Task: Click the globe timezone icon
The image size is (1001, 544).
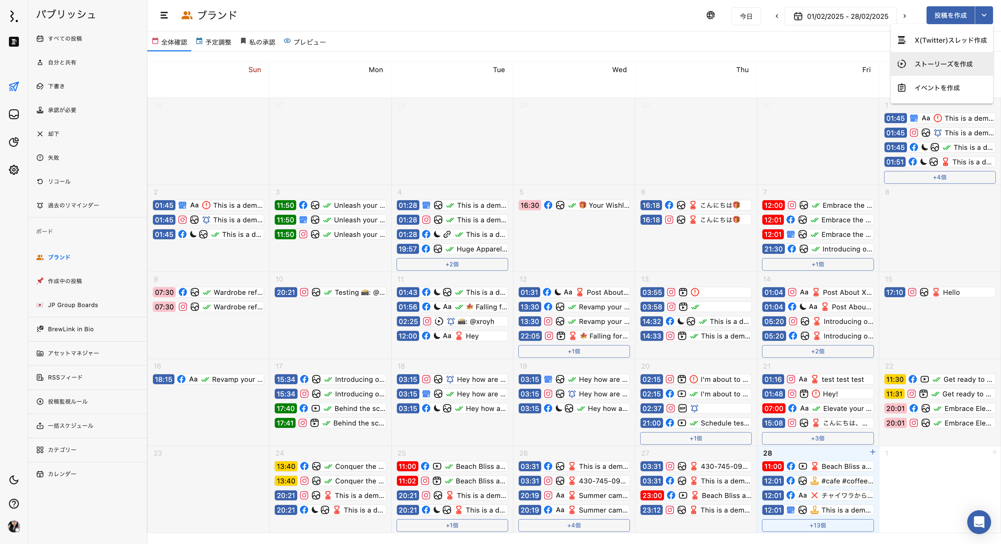Action: click(710, 16)
